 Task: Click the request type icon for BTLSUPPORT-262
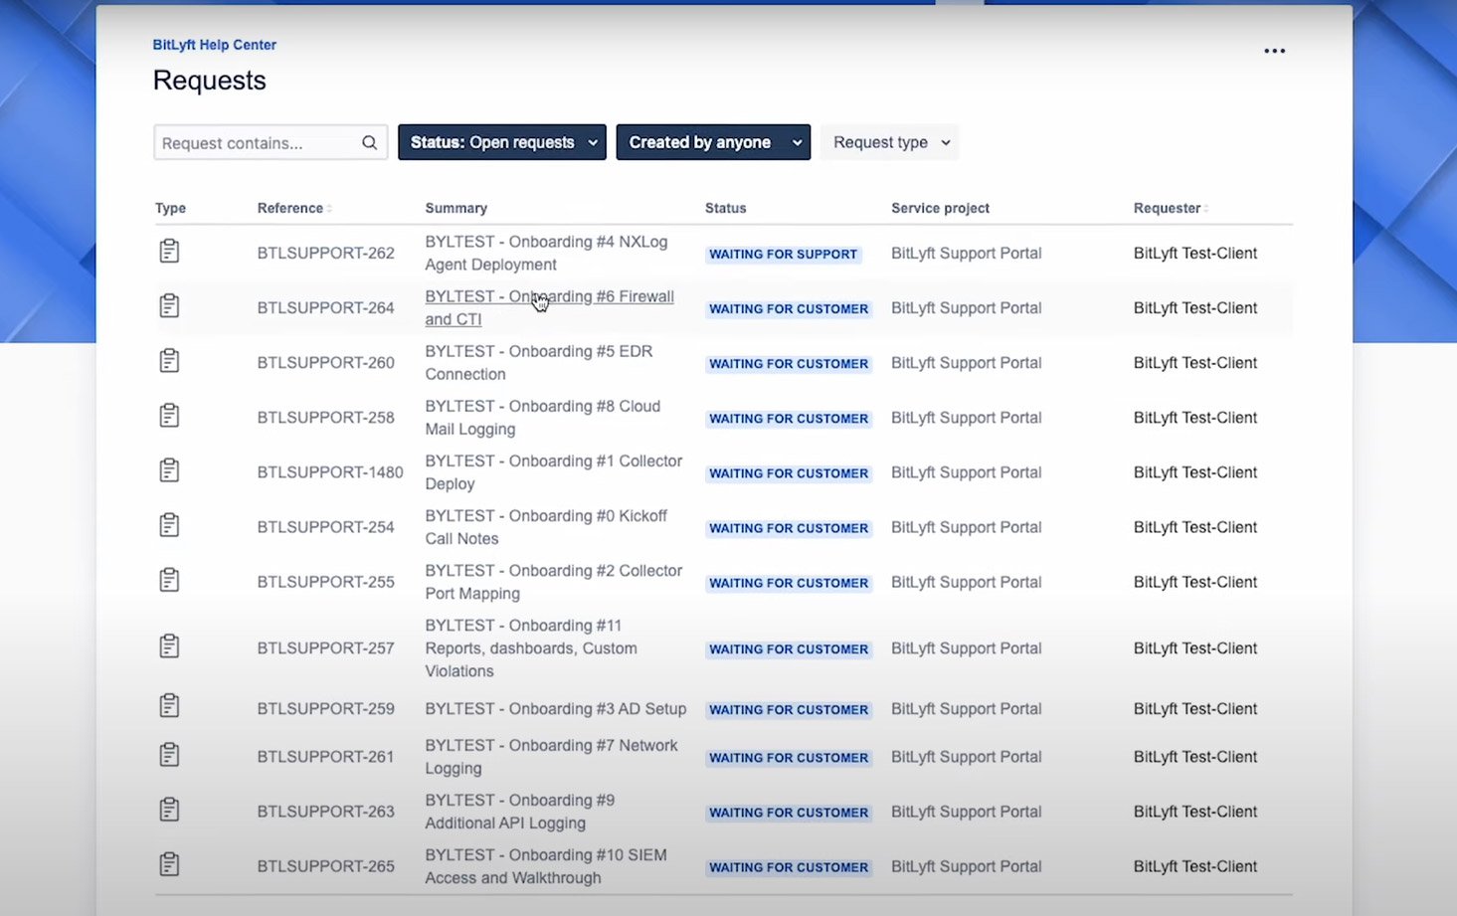(x=169, y=252)
